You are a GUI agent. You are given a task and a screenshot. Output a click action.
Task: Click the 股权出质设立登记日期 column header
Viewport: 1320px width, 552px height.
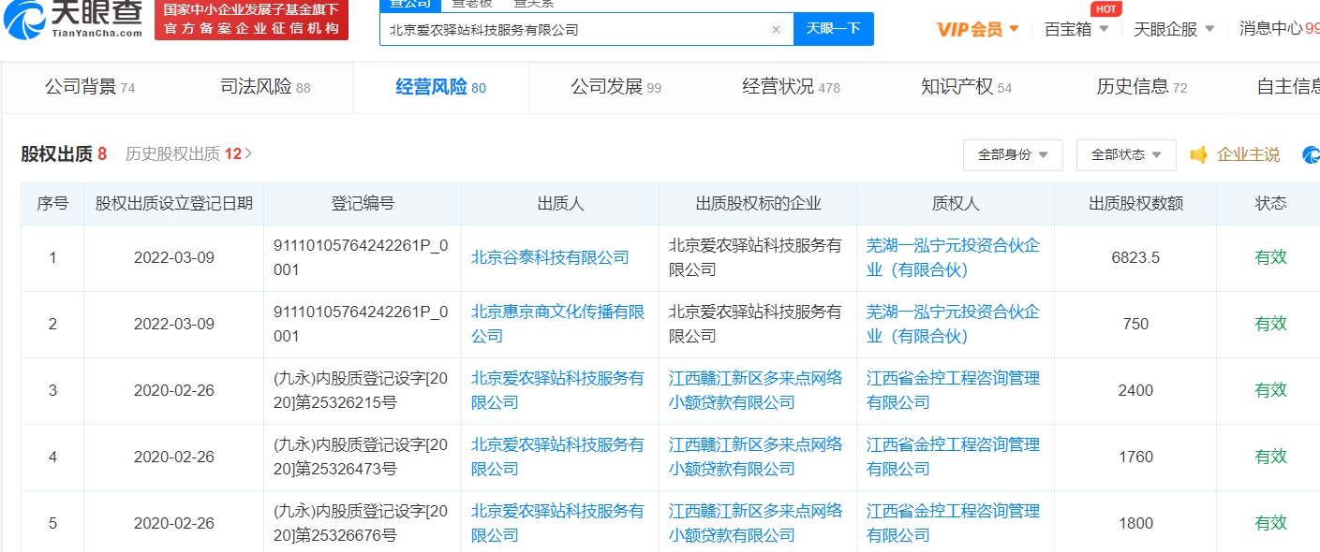[174, 204]
